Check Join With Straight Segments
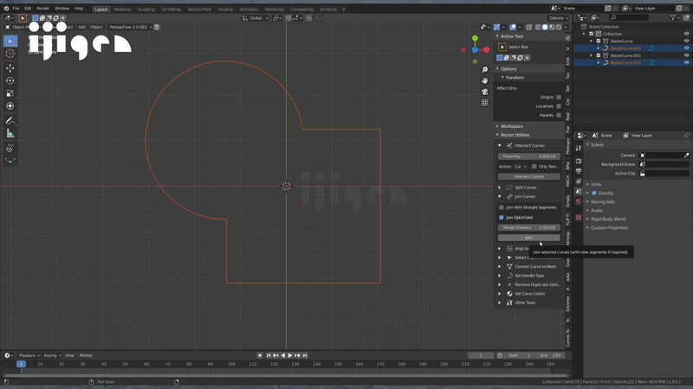Screen dimensions: 693x389 [x=502, y=207]
